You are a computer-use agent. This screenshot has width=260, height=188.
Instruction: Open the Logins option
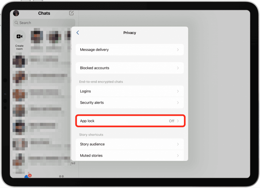tap(130, 91)
